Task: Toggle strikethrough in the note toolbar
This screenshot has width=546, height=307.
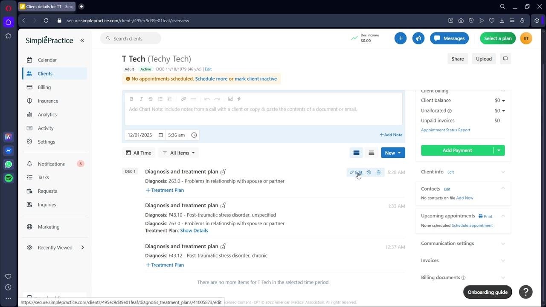Action: coord(151,99)
